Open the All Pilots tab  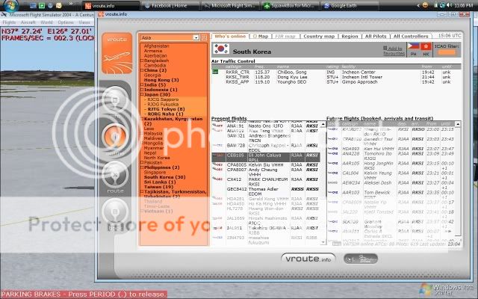tap(376, 35)
